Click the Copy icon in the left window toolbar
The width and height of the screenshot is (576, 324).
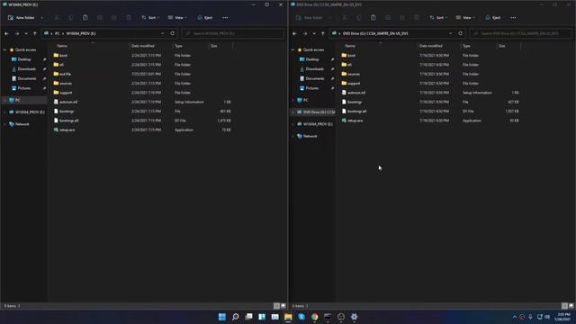pyautogui.click(x=71, y=18)
